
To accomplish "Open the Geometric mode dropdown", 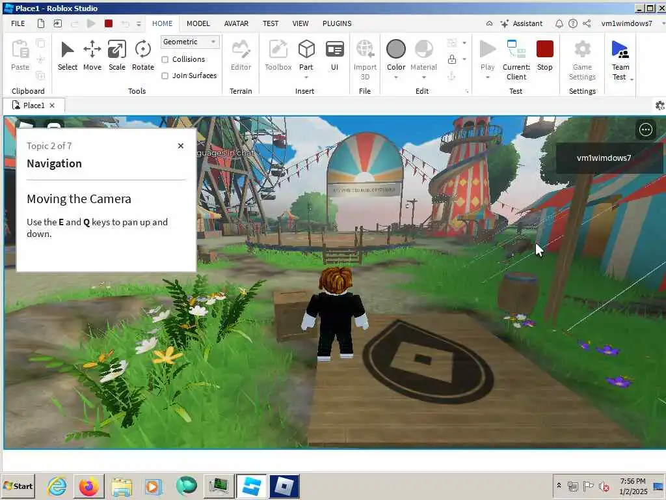I will tap(190, 42).
